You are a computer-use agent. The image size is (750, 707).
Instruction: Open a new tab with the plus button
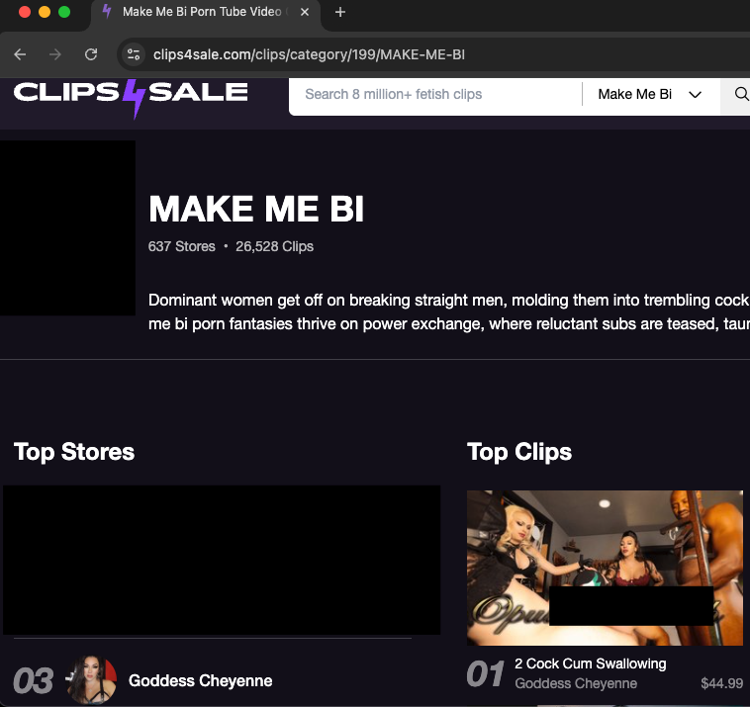(340, 12)
